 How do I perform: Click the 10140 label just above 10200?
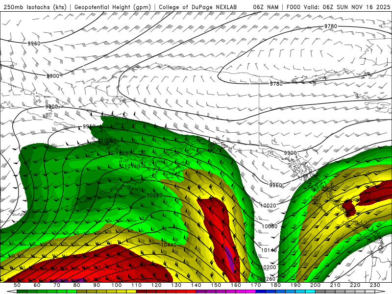pos(269,250)
